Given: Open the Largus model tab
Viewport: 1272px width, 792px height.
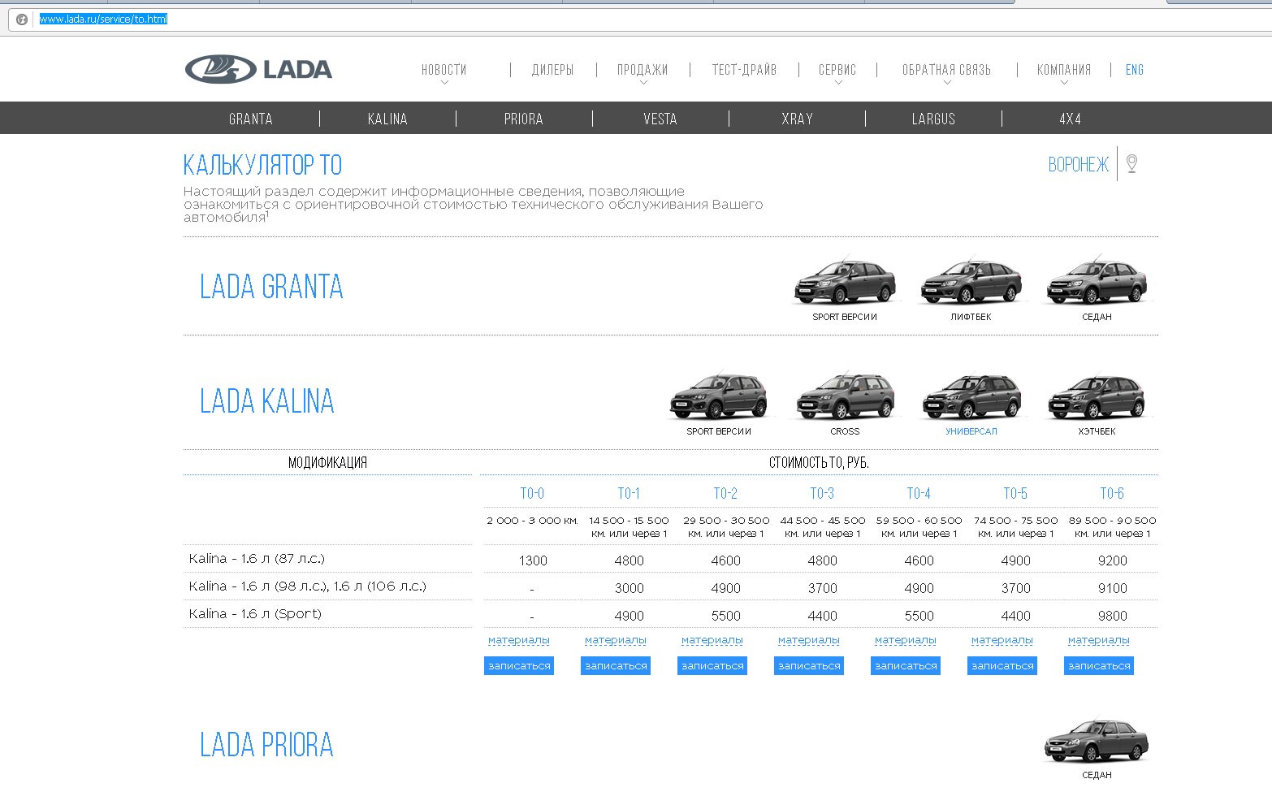Looking at the screenshot, I should [933, 119].
